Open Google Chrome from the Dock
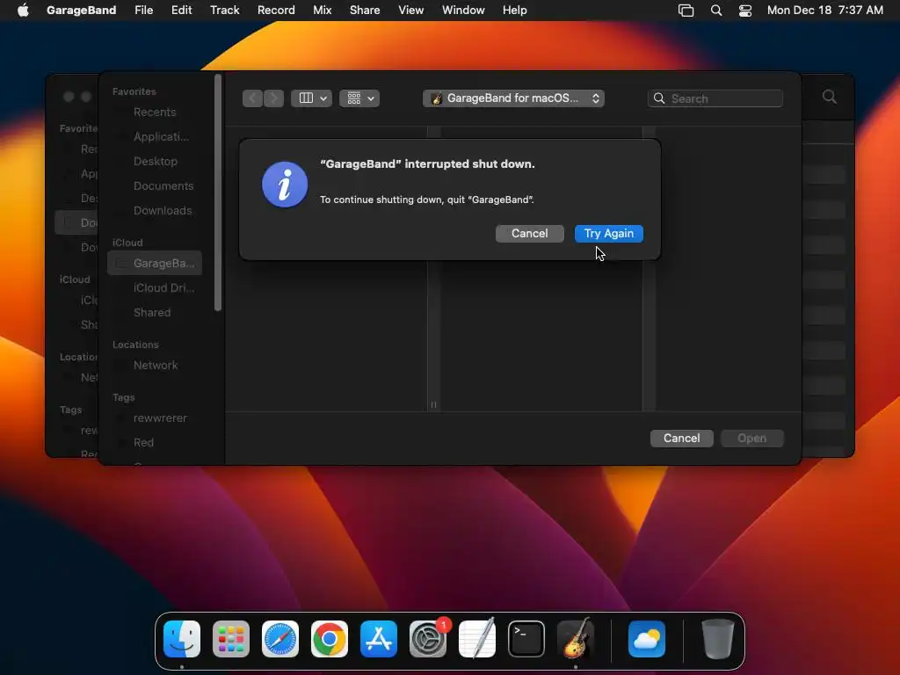 click(330, 639)
